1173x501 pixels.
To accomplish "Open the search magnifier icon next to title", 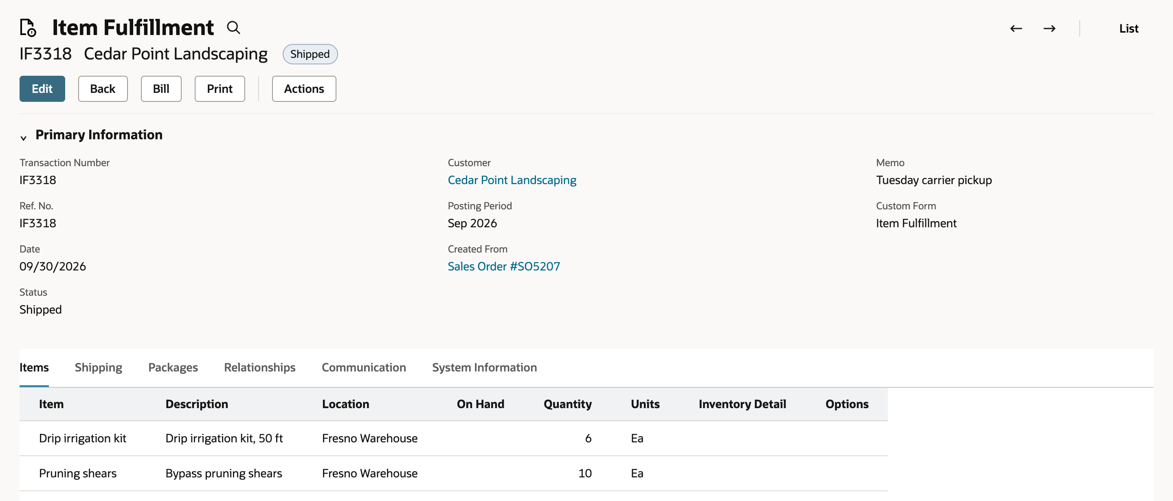I will [x=234, y=28].
